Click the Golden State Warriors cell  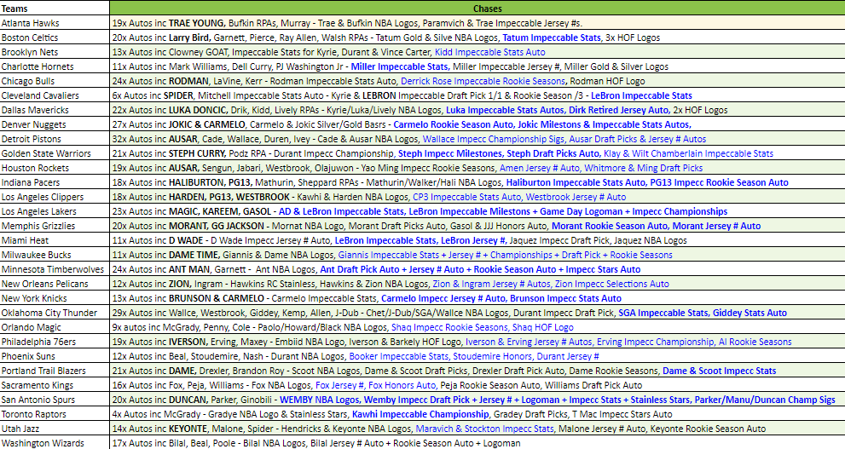point(55,153)
